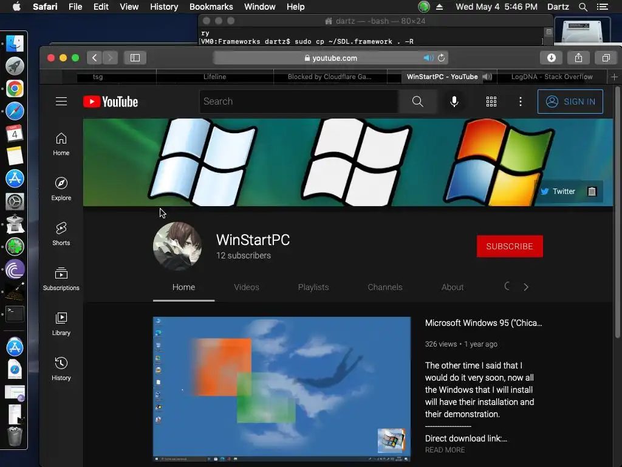Open Library in YouTube sidebar
This screenshot has height=467, width=622.
[61, 324]
